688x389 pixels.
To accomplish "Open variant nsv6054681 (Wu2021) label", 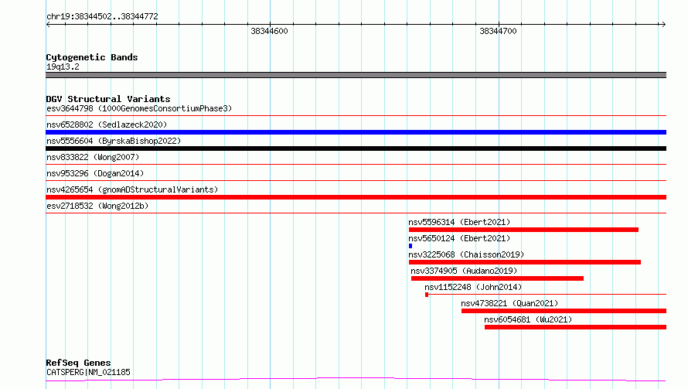I will pos(528,319).
